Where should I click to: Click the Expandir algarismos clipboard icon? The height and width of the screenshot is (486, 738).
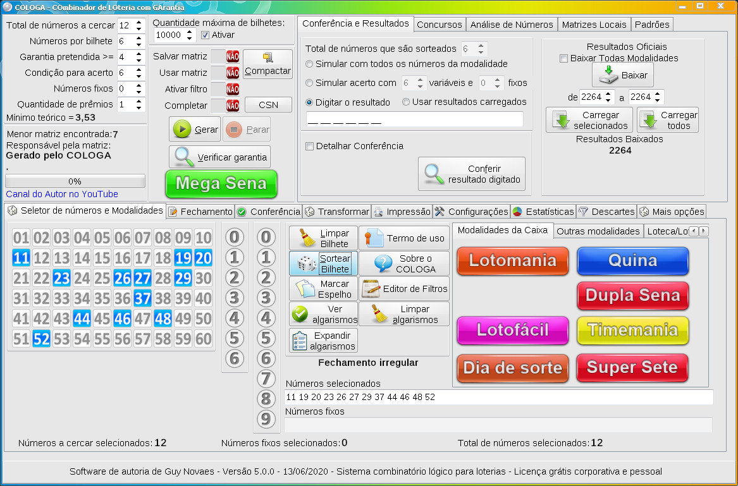click(299, 341)
